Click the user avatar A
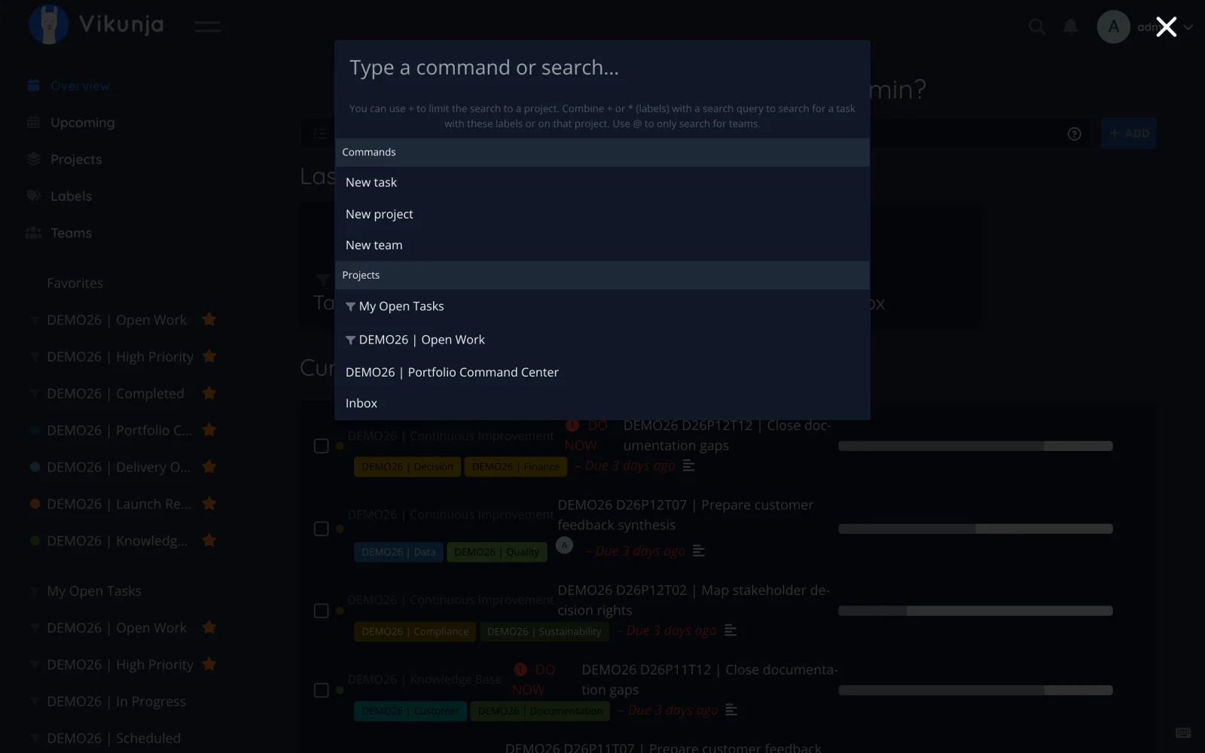The width and height of the screenshot is (1205, 753). click(x=1113, y=27)
